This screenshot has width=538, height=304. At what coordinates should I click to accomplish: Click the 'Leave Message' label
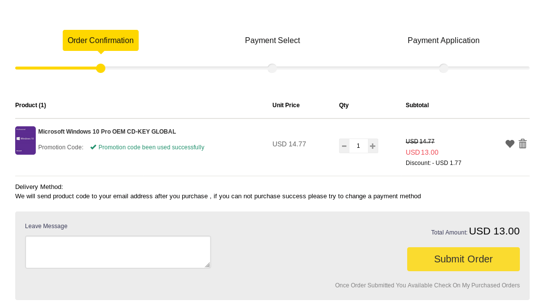[x=47, y=226]
